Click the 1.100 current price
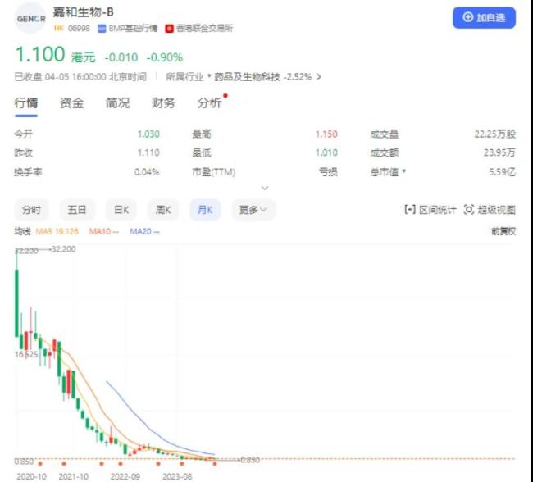The height and width of the screenshot is (482, 533). coord(40,54)
